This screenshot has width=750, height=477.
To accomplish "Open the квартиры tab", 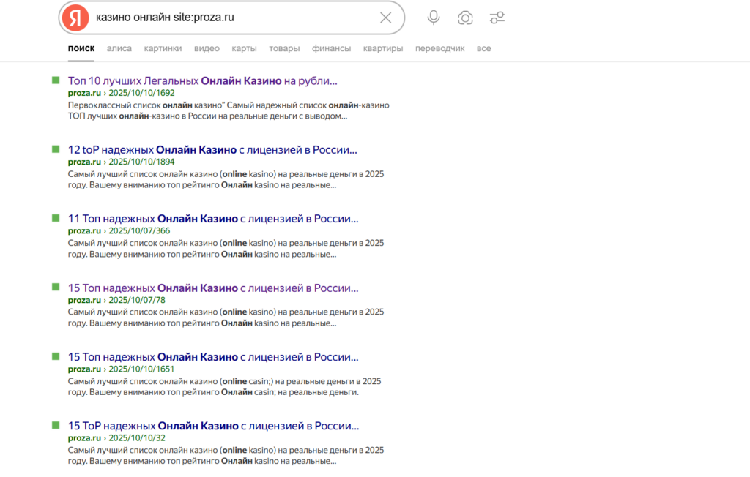I will pyautogui.click(x=382, y=48).
